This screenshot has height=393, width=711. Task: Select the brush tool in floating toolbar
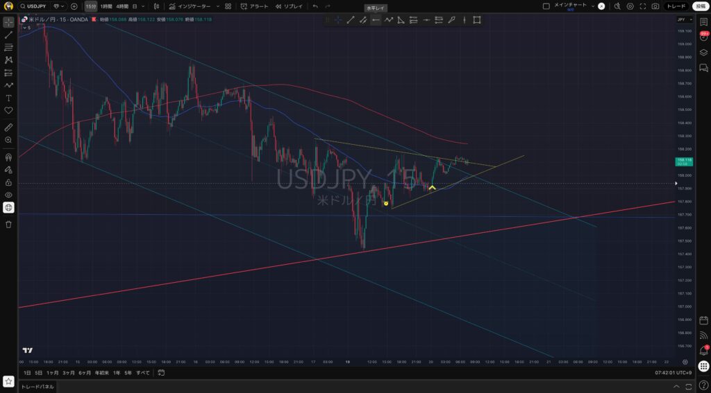(x=451, y=20)
